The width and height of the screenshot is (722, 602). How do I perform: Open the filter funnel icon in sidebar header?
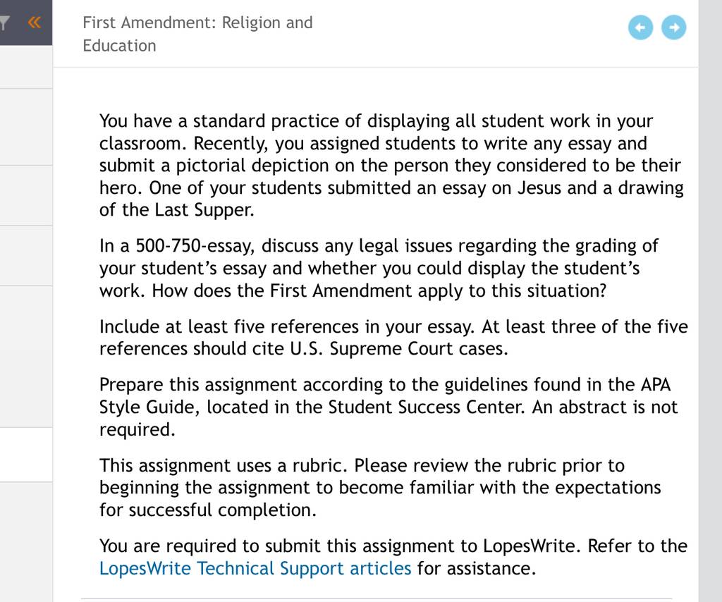point(4,23)
